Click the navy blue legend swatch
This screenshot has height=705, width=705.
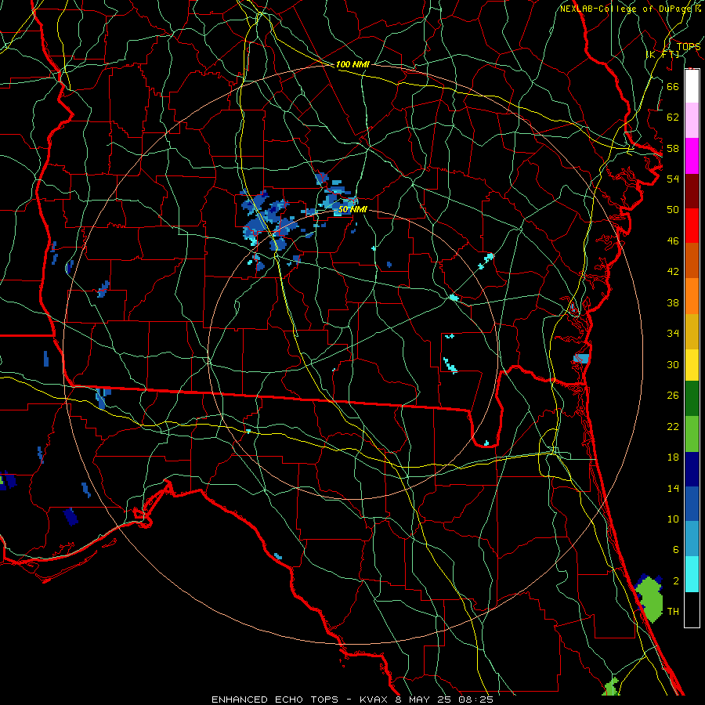[692, 469]
